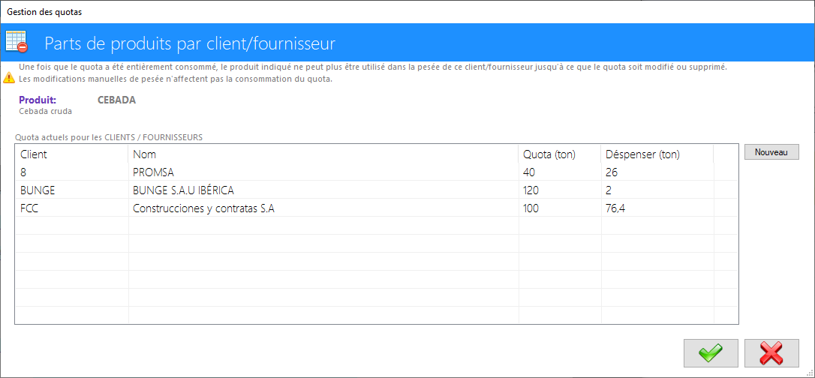
Task: Click the Produit label
Action: tap(38, 100)
